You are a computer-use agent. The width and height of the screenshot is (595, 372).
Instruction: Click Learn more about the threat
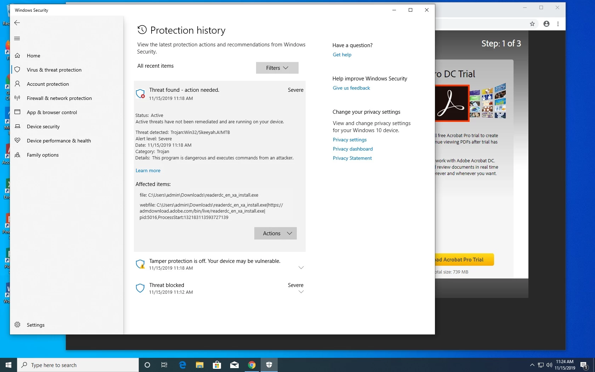[148, 170]
